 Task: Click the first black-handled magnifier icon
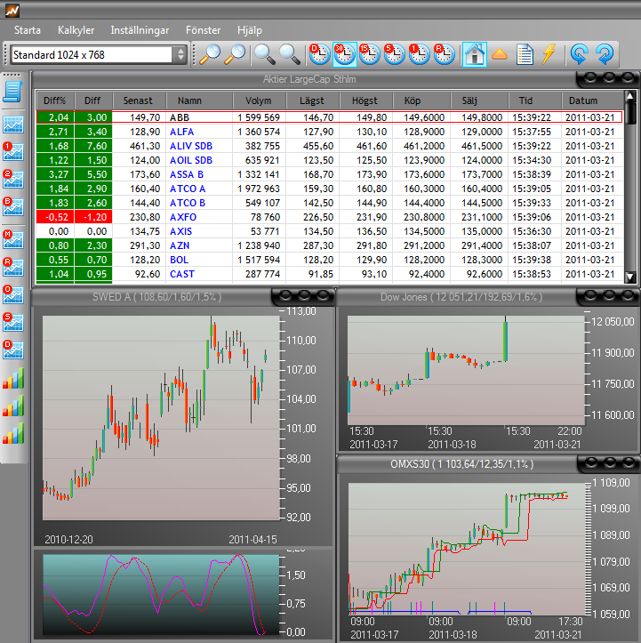click(264, 54)
